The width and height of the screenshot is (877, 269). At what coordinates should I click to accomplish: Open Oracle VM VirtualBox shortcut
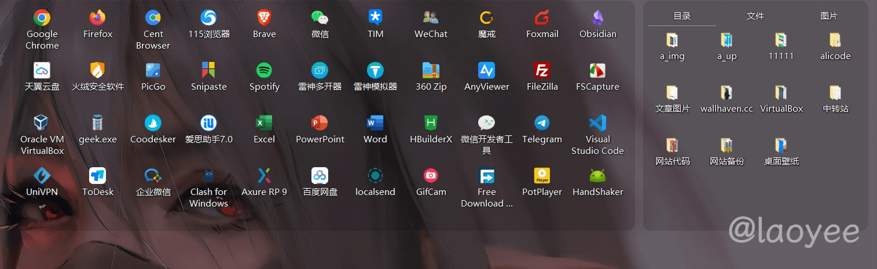pos(42,123)
